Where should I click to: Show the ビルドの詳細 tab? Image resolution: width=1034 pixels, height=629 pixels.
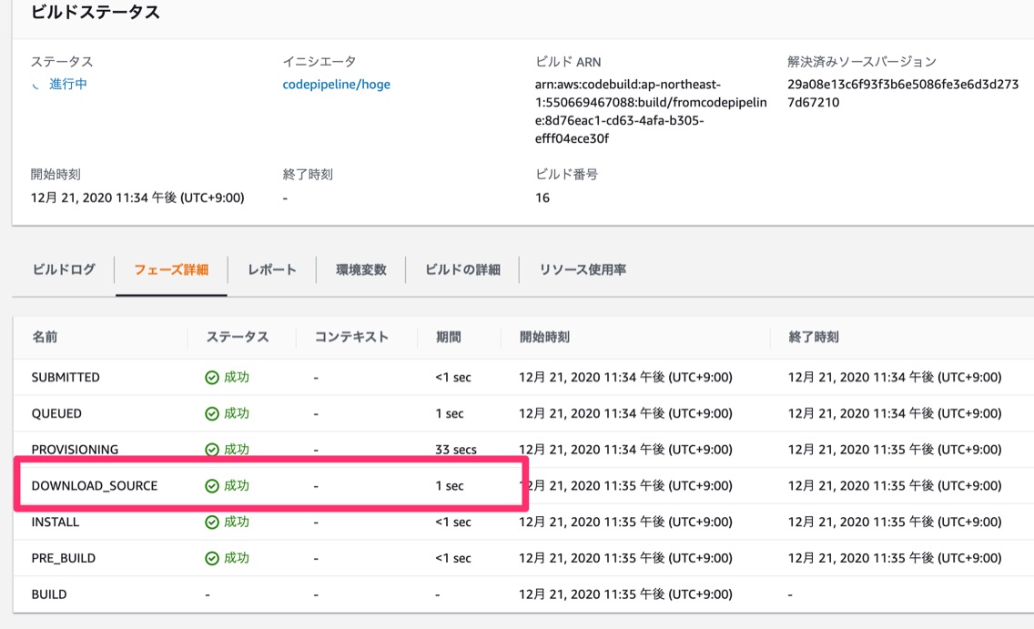pos(463,269)
